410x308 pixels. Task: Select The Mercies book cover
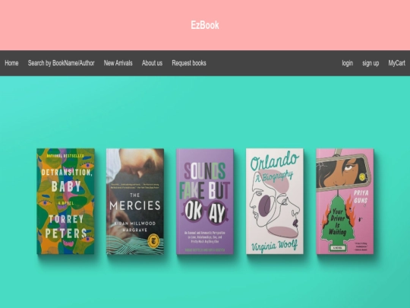[x=135, y=201]
